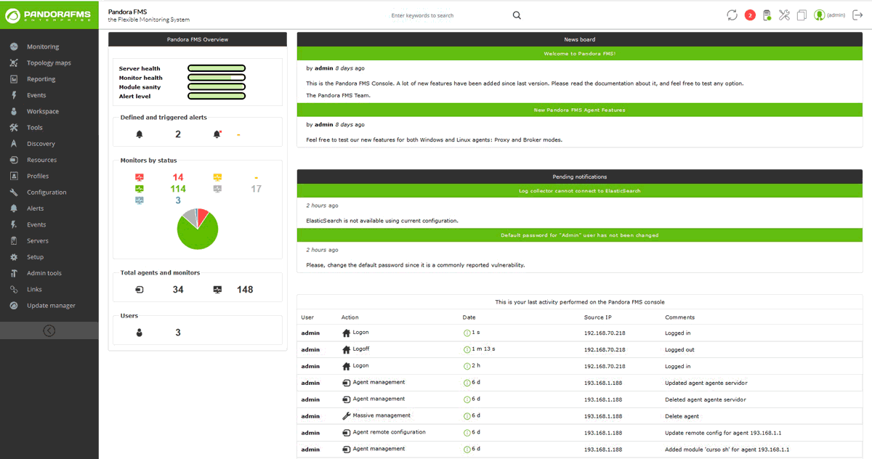Click the Monitor health bar
Viewport: 872px width, 459px height.
[217, 78]
